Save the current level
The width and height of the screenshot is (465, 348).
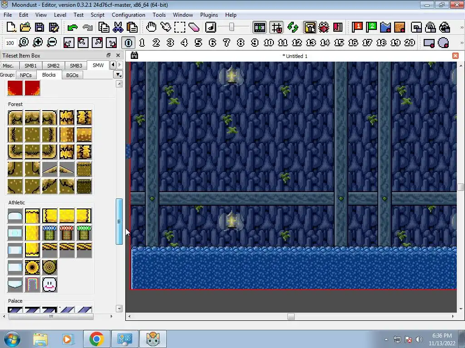(40, 27)
